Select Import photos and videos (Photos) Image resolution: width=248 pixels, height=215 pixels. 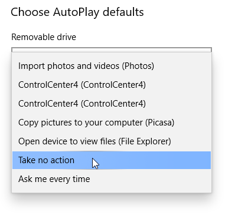tap(112, 66)
